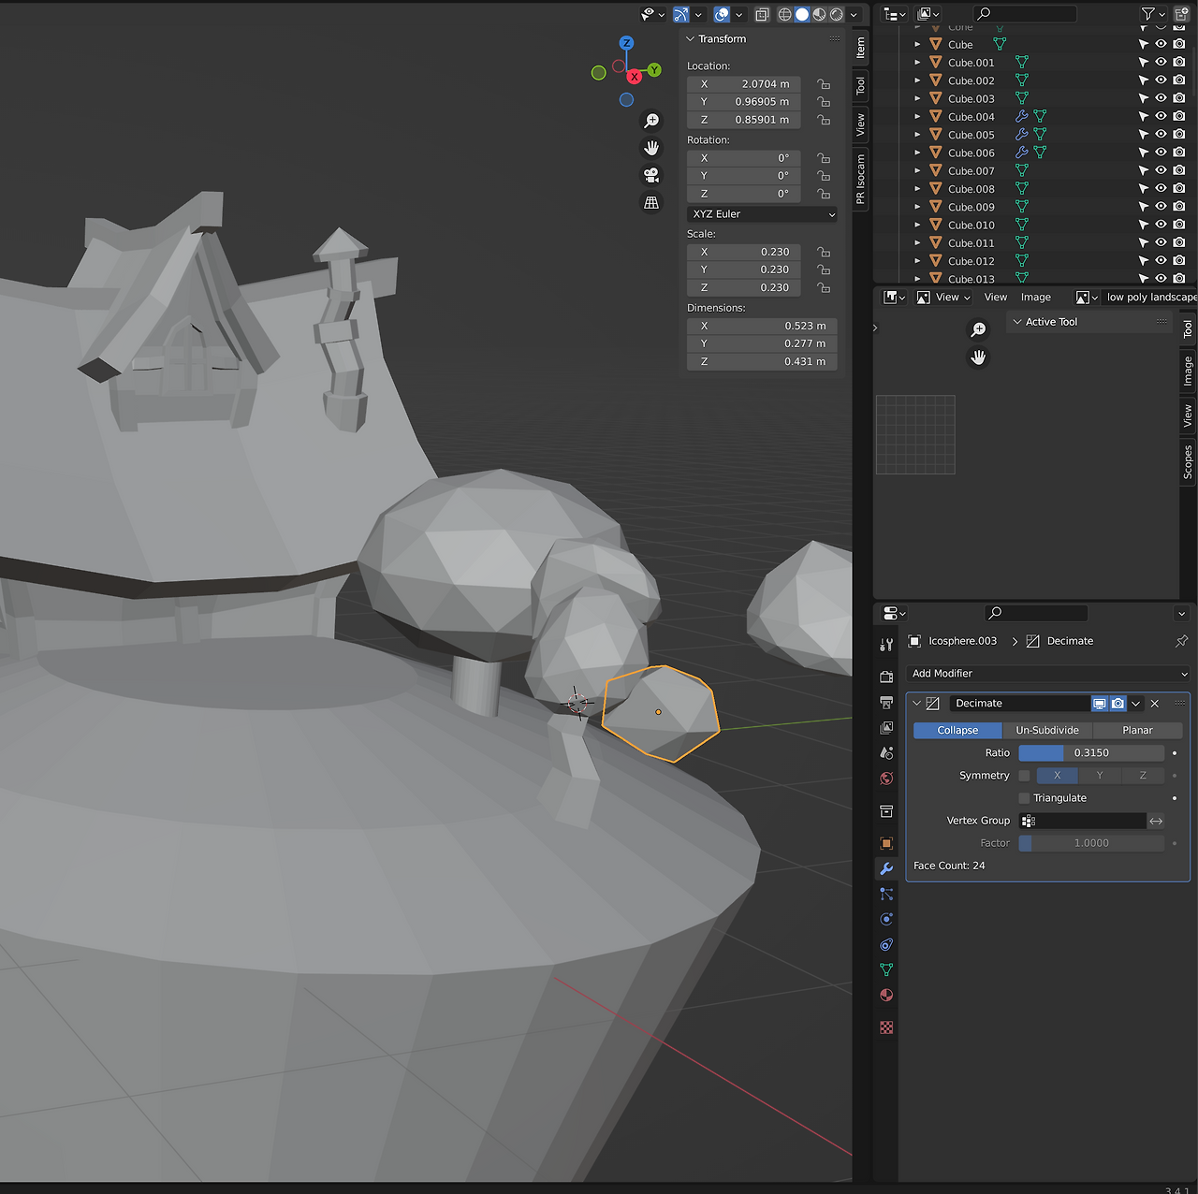Open the Material properties tab icon
The height and width of the screenshot is (1194, 1198).
(x=886, y=995)
